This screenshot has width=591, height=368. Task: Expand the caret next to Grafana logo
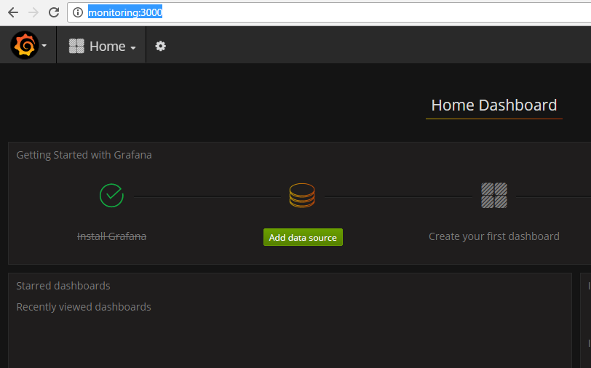44,46
